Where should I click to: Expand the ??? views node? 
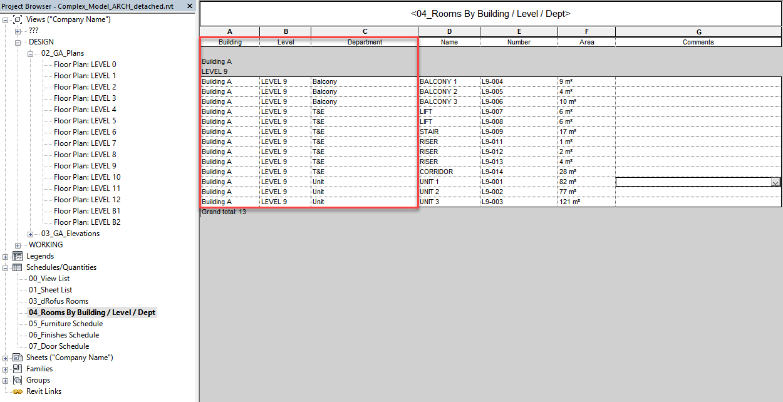[x=18, y=31]
